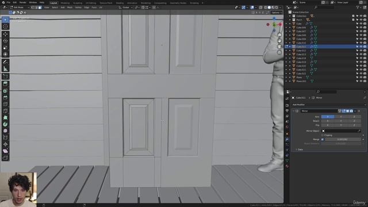
Task: Open the viewport Select menu
Action: point(55,7)
